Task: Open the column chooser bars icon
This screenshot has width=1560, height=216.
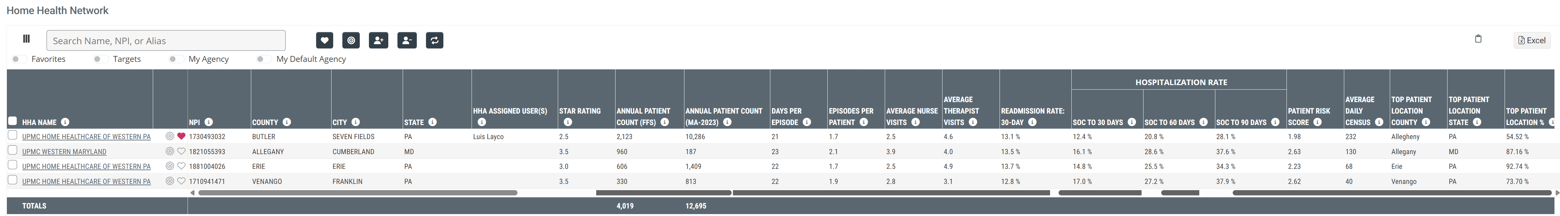Action: (26, 39)
